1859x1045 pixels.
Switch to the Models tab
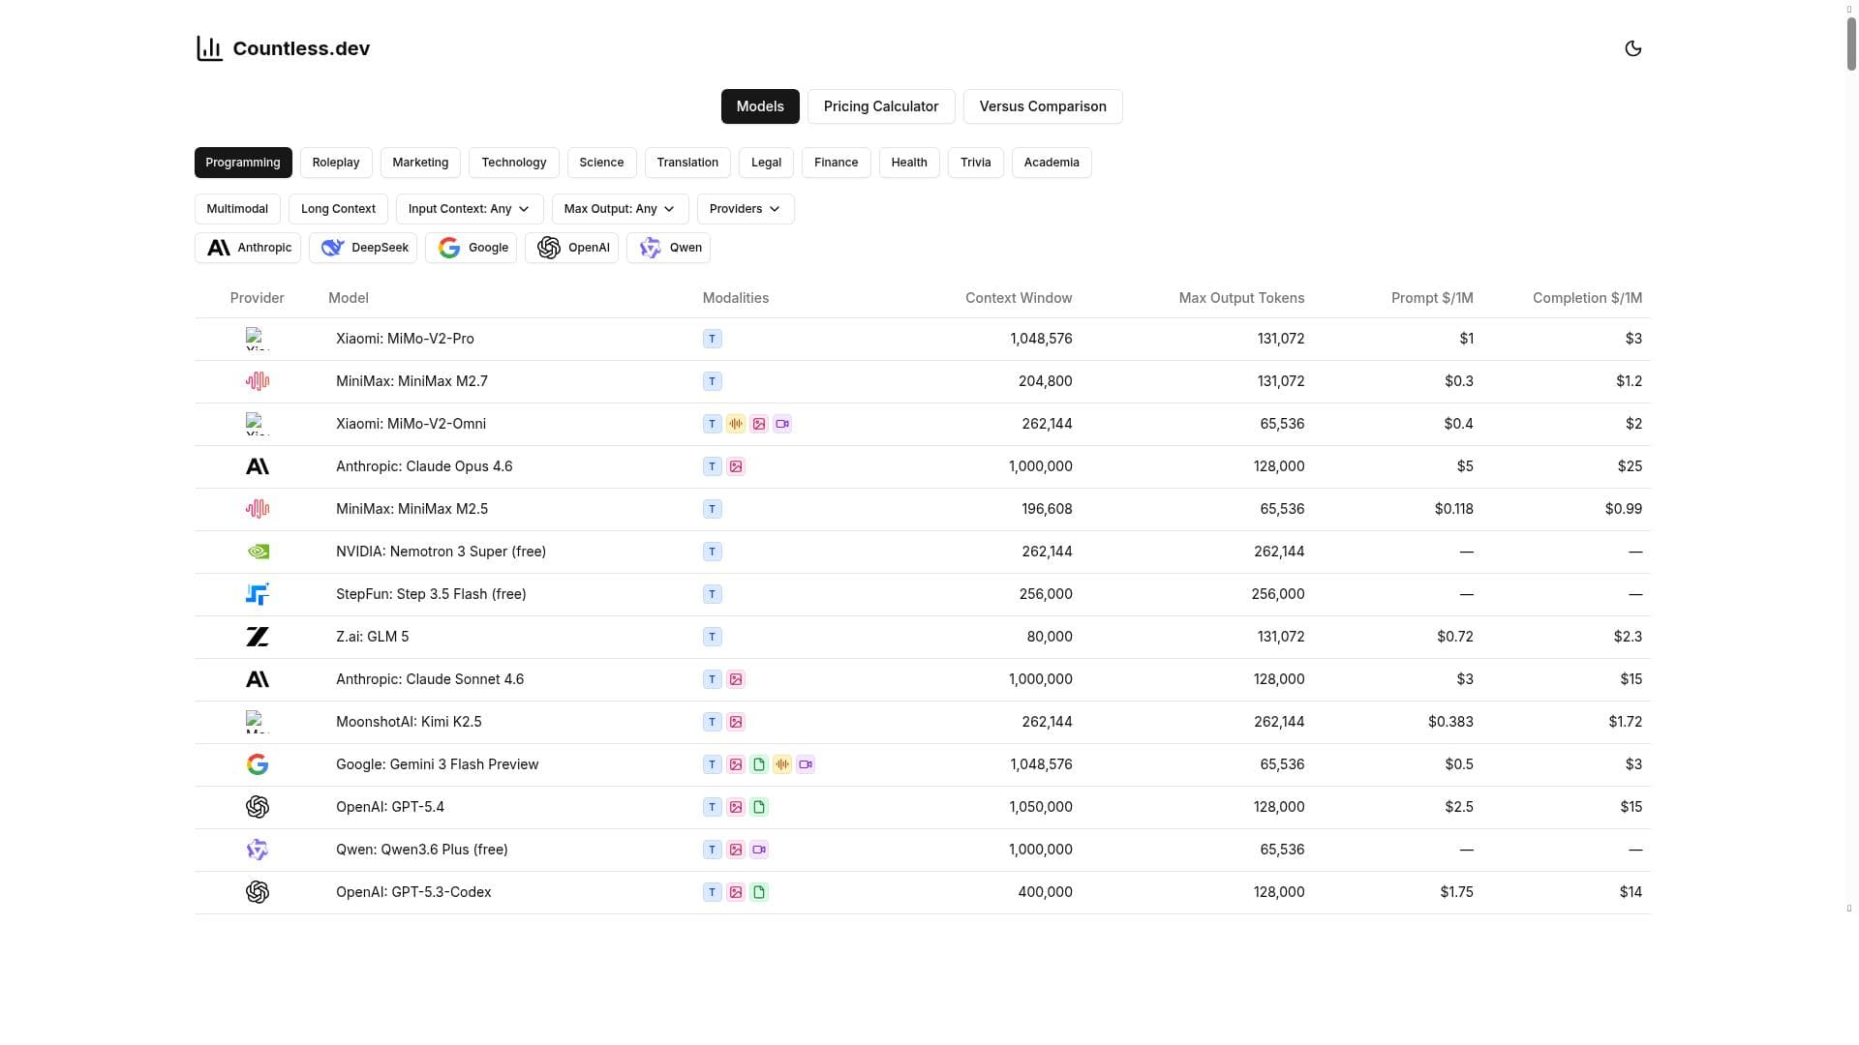coord(760,106)
